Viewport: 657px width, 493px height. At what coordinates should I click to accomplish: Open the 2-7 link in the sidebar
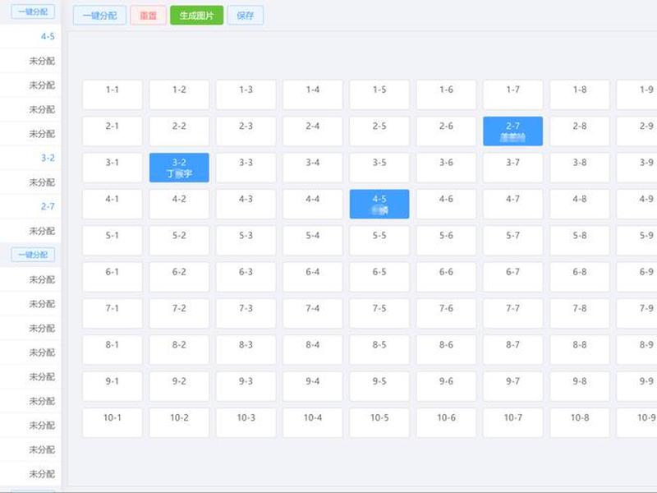(48, 207)
